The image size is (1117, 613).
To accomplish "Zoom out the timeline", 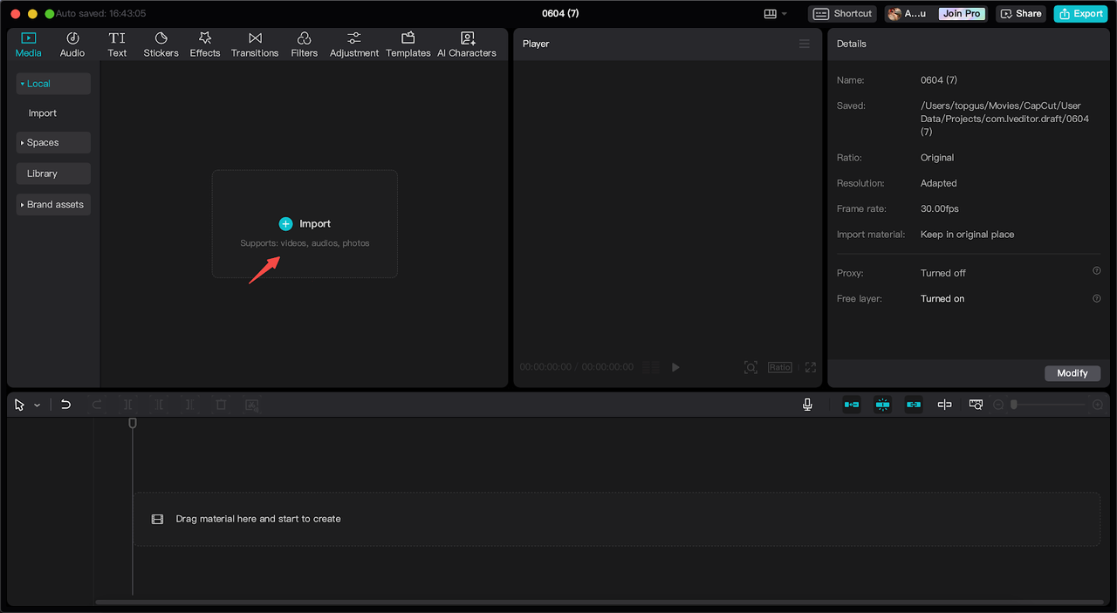I will point(999,405).
